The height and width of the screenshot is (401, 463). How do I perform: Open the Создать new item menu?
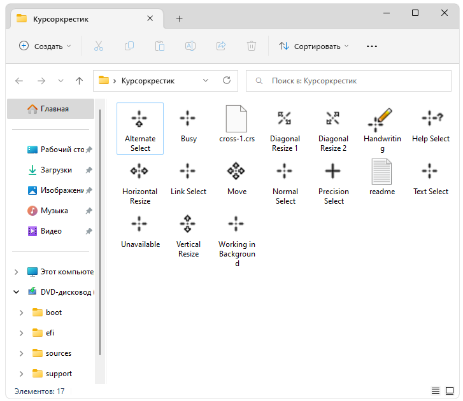pyautogui.click(x=45, y=46)
